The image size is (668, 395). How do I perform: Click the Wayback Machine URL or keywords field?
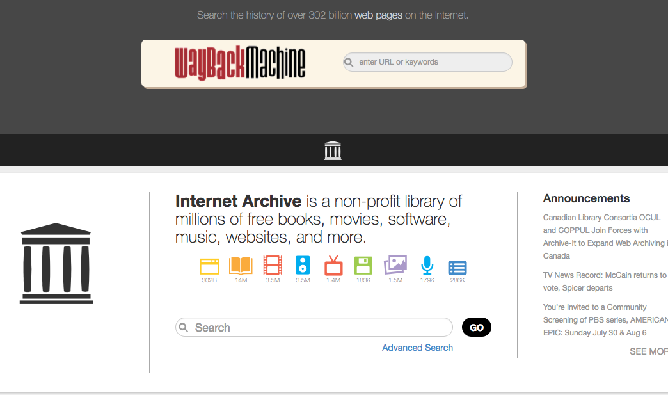coord(427,62)
